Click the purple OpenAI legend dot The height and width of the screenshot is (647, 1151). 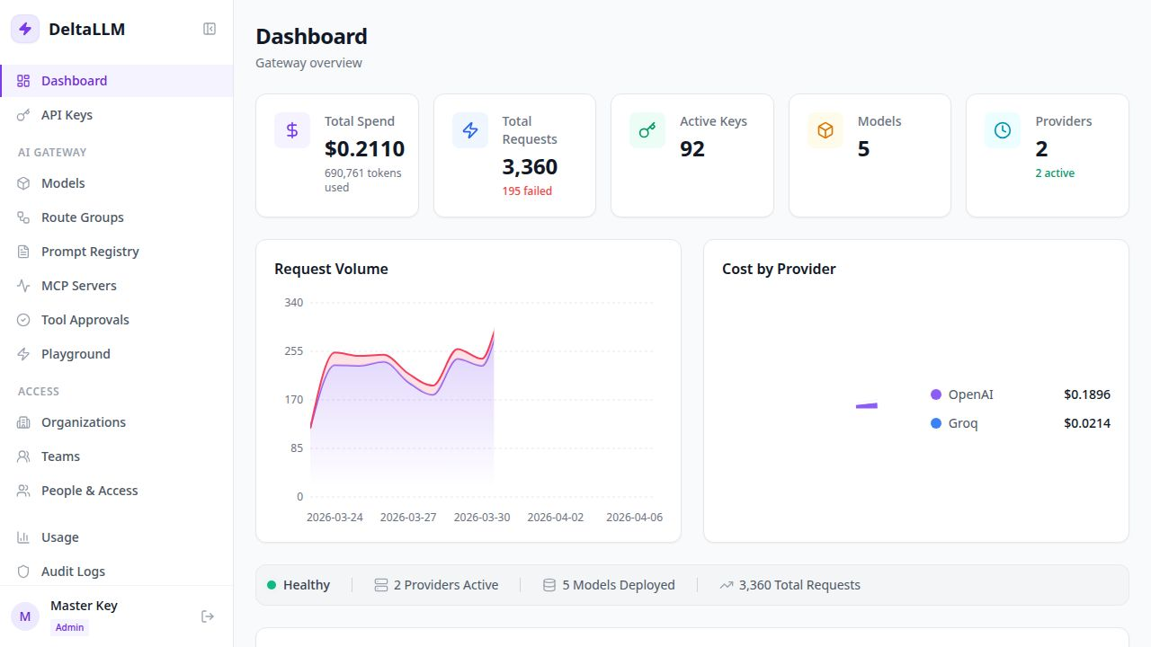936,394
